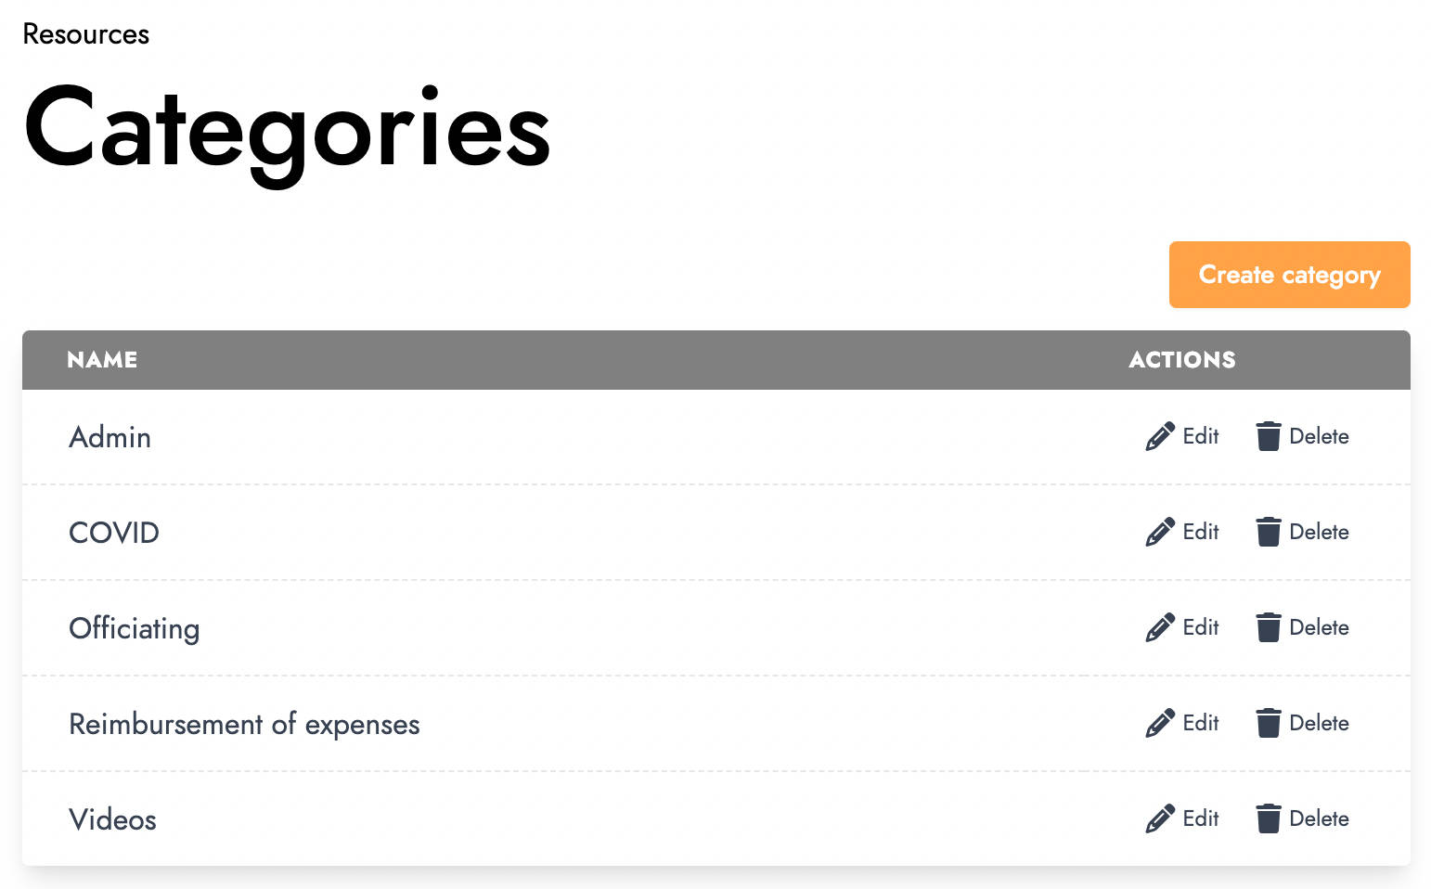
Task: Select the COVID category name
Action: pyautogui.click(x=114, y=533)
